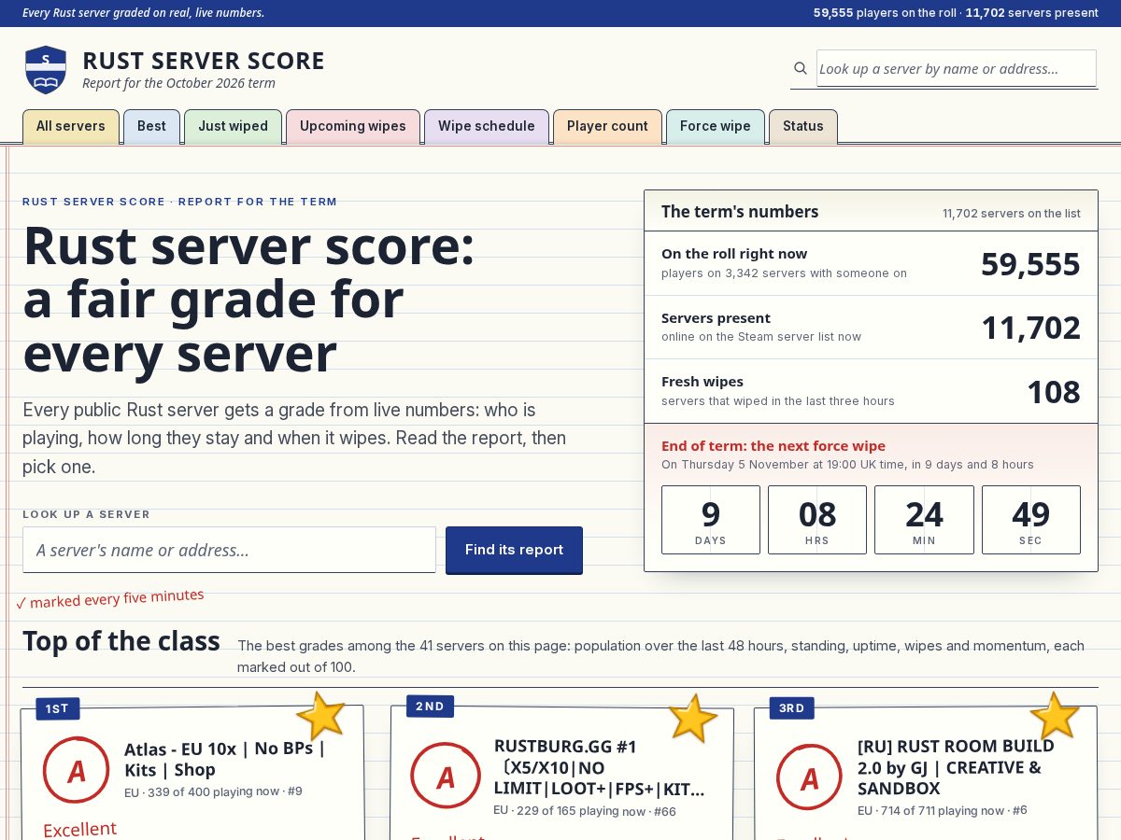The image size is (1121, 840).
Task: Click 'Fresh wipes' label
Action: coord(702,382)
